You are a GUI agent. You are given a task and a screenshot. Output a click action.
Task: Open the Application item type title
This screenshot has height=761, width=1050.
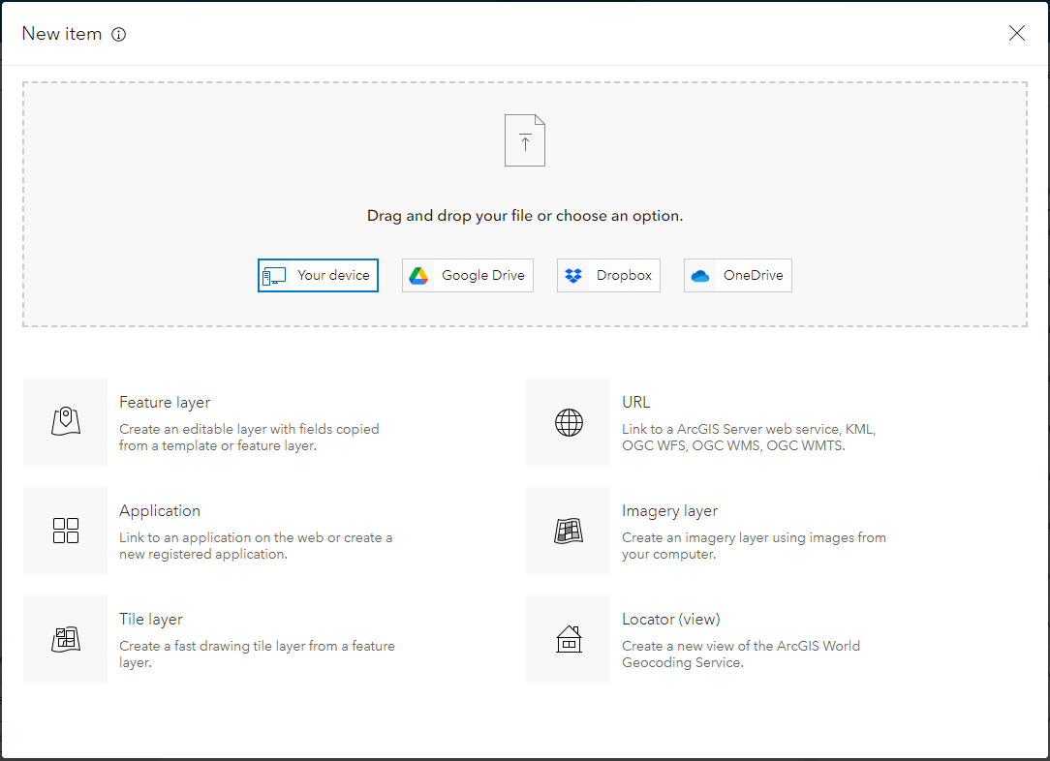tap(160, 510)
